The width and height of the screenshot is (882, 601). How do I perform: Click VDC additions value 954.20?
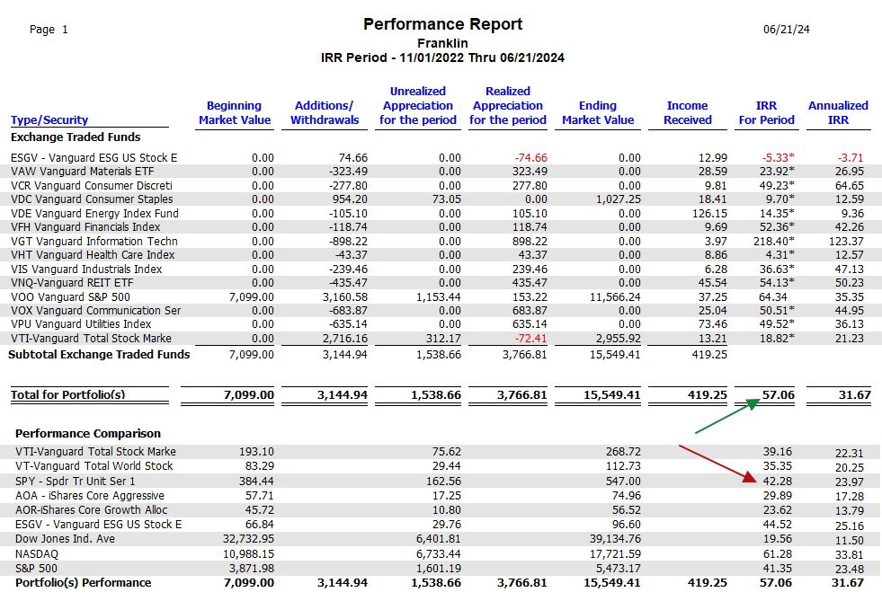[350, 199]
